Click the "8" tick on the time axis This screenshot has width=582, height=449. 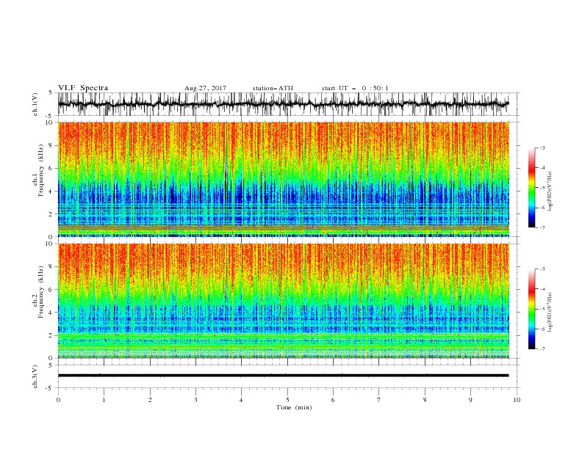(x=425, y=400)
